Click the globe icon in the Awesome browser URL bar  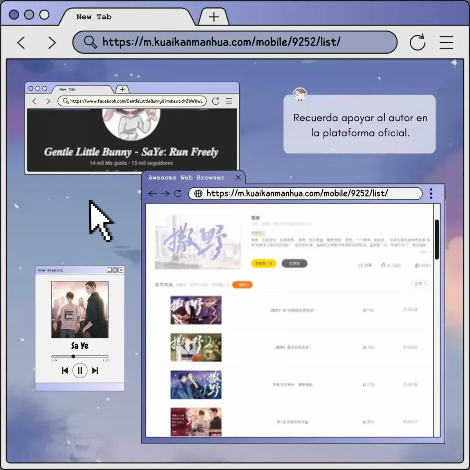click(198, 193)
